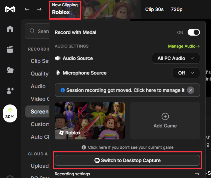Image resolution: width=211 pixels, height=178 pixels.
Task: Click the add friends sidebar icon
Action: pyautogui.click(x=10, y=90)
